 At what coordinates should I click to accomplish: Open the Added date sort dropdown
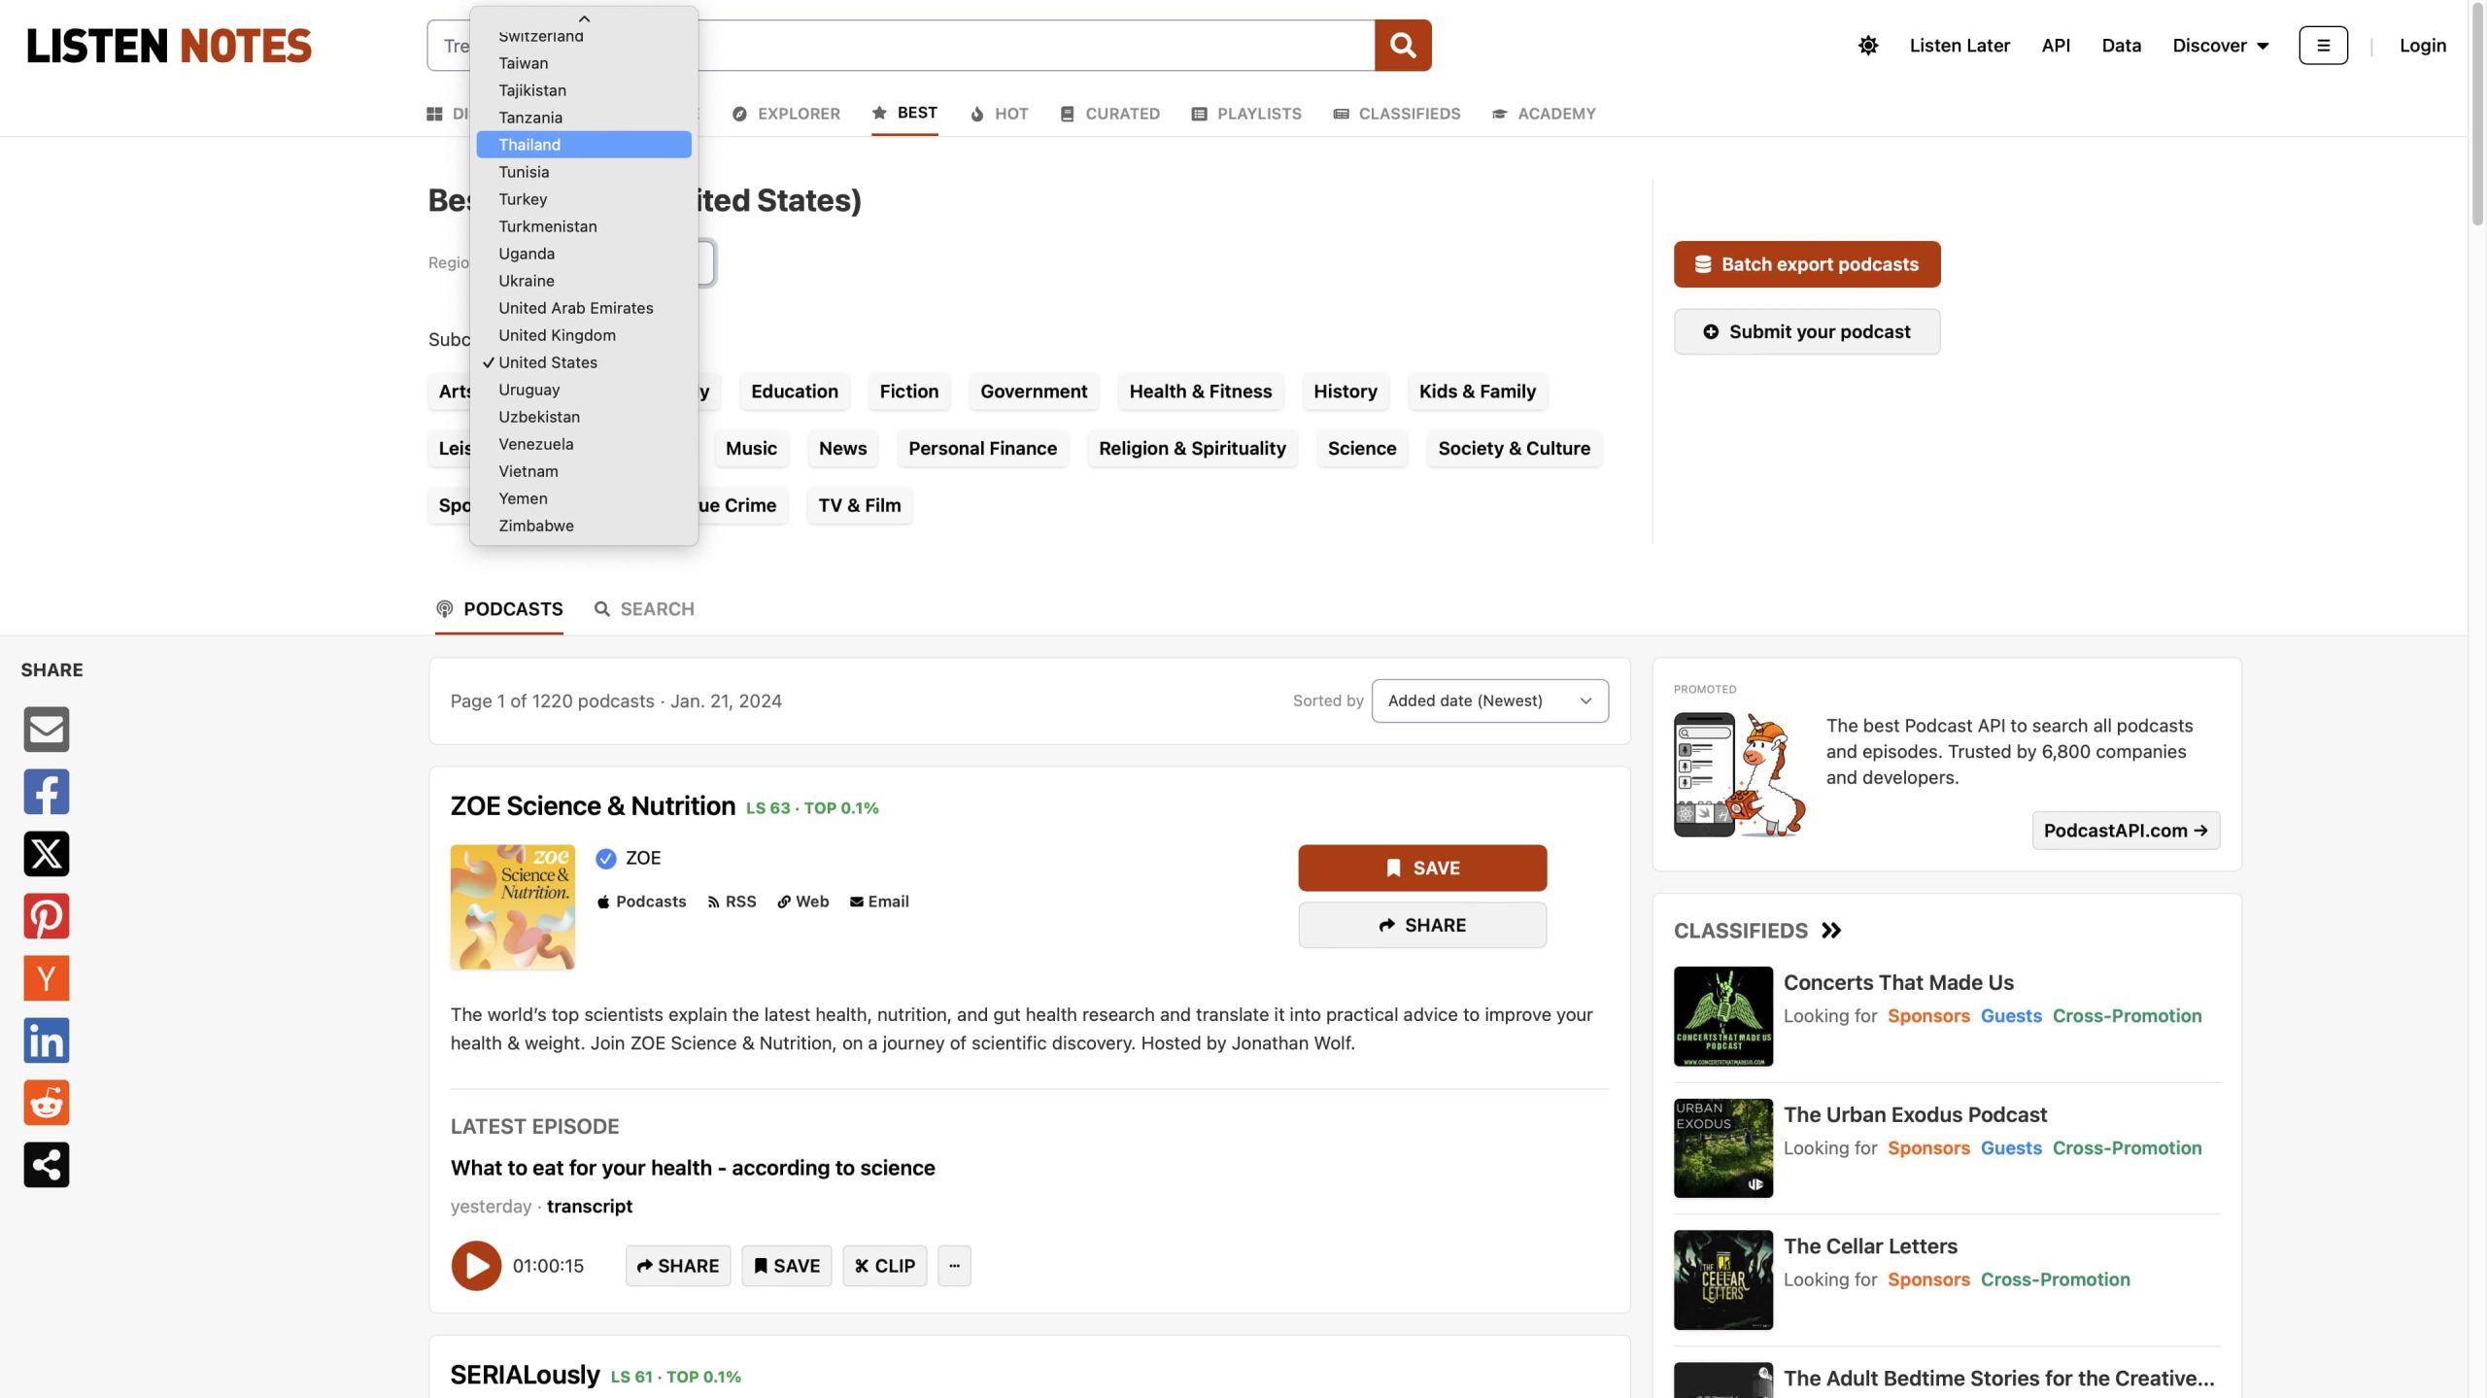coord(1489,700)
